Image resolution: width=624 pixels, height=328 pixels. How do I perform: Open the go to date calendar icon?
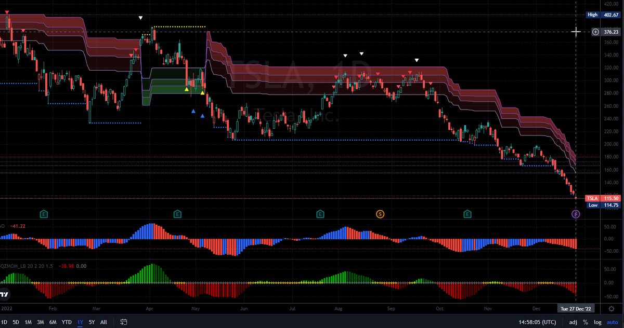124,322
